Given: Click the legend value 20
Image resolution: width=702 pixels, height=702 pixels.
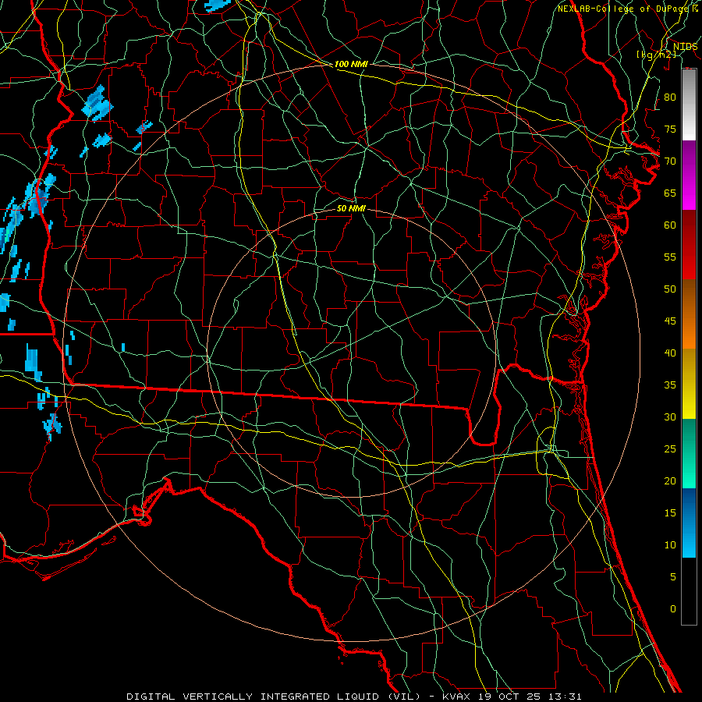Looking at the screenshot, I should [670, 480].
